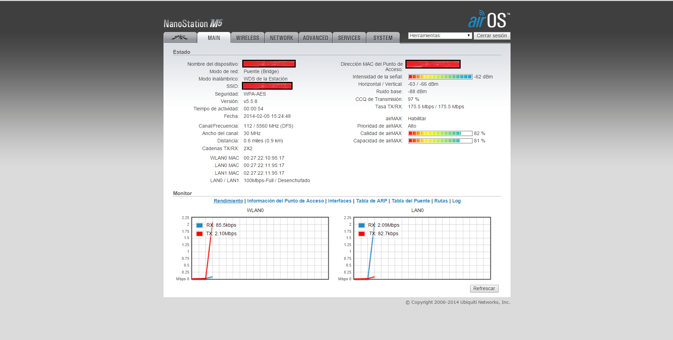The height and width of the screenshot is (340, 673).
Task: Open the Herramientas dropdown
Action: pos(440,36)
